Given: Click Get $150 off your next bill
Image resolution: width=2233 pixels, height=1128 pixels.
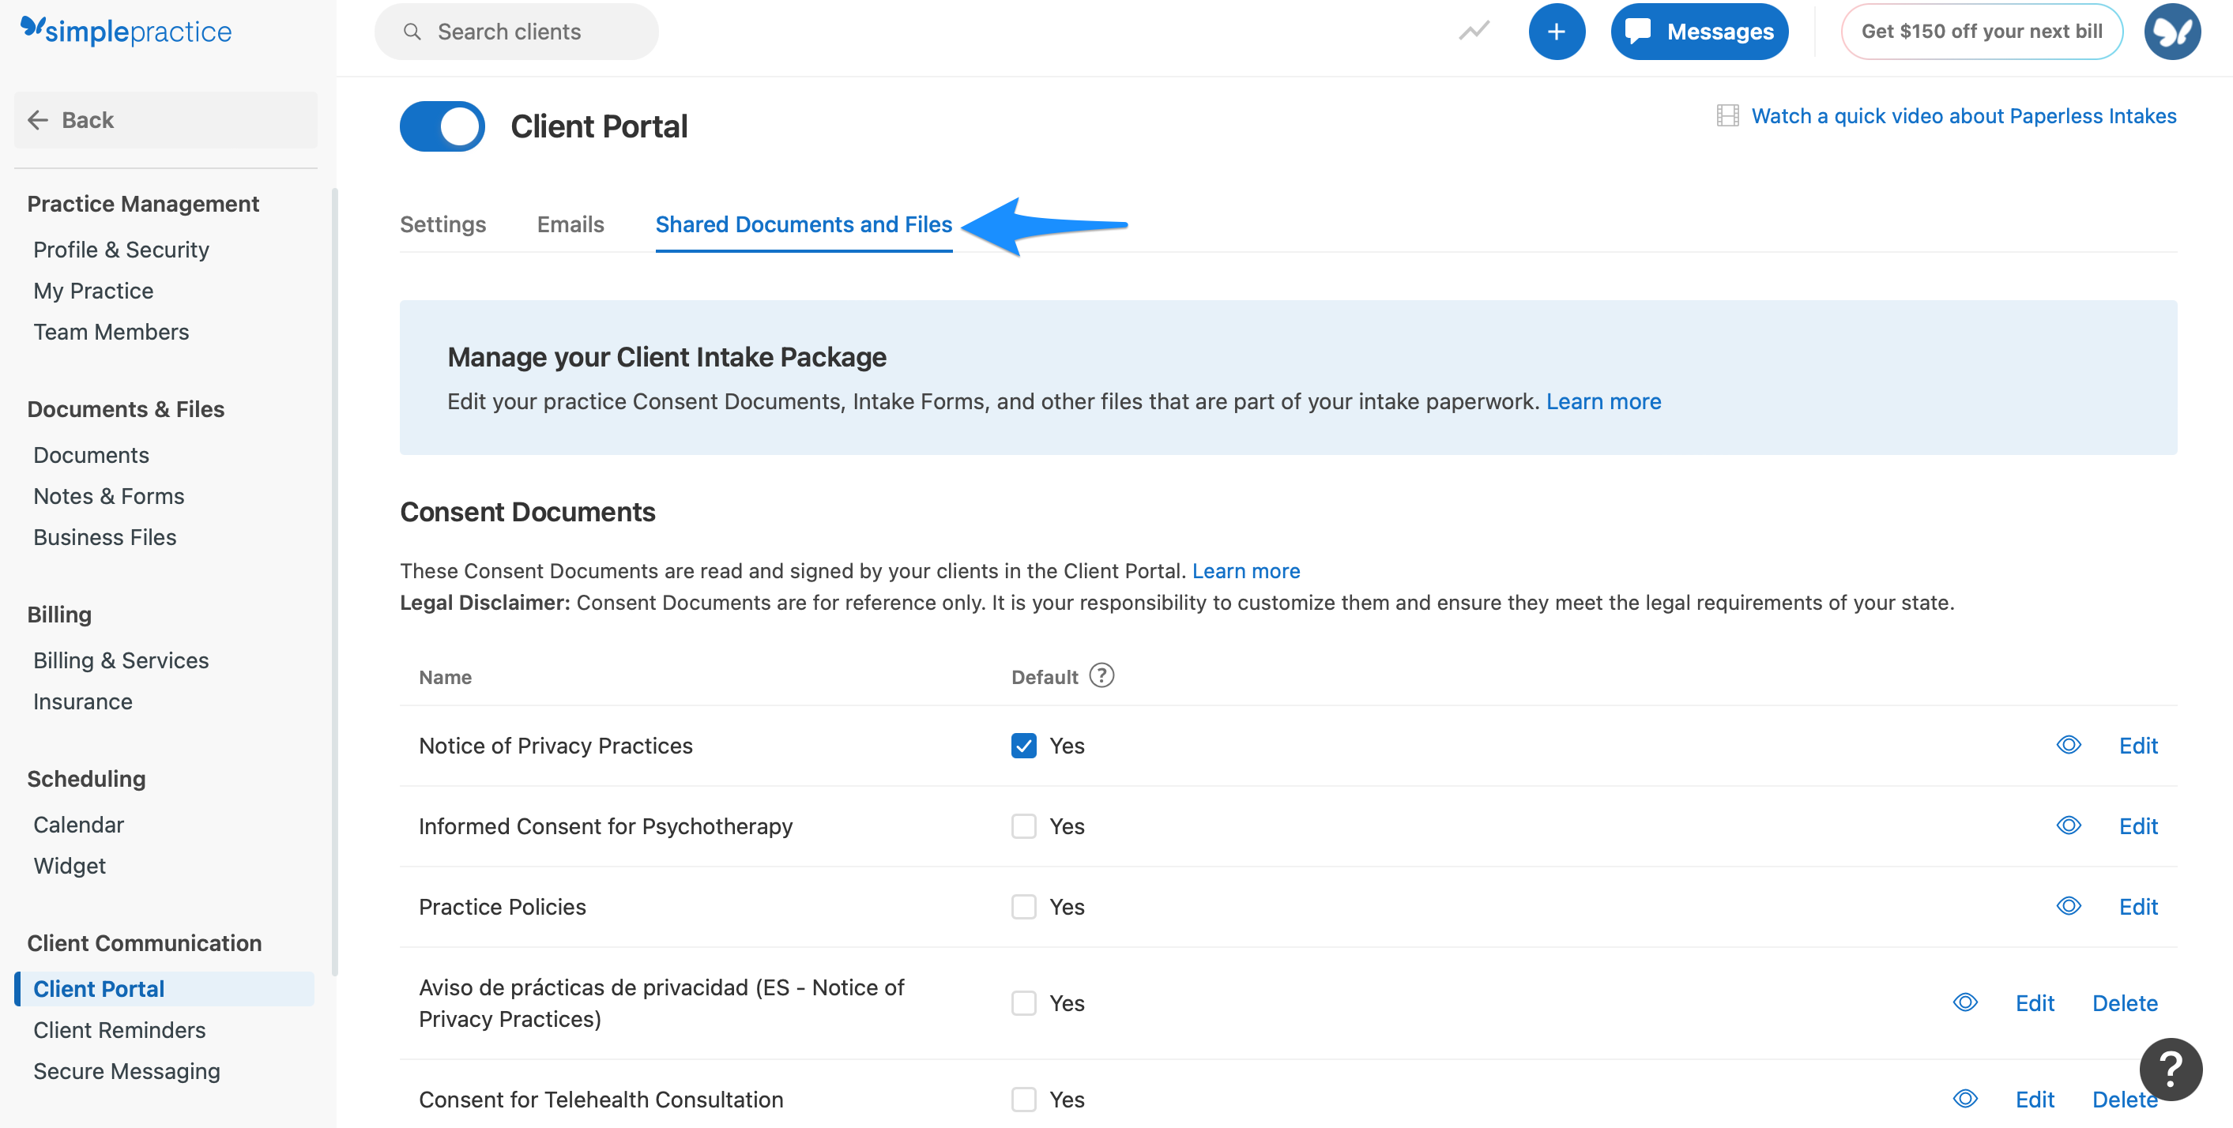Looking at the screenshot, I should pyautogui.click(x=1982, y=30).
